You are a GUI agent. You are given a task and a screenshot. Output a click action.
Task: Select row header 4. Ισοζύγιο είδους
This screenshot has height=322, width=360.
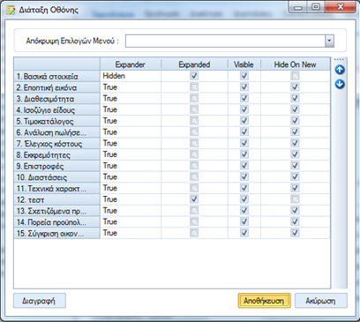pyautogui.click(x=56, y=109)
